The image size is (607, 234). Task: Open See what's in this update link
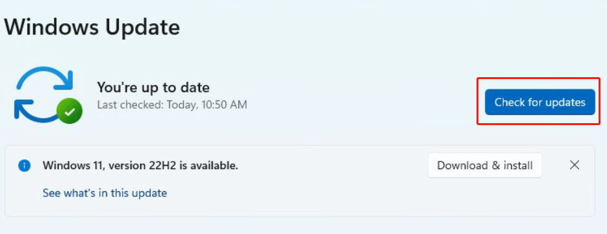tap(105, 193)
